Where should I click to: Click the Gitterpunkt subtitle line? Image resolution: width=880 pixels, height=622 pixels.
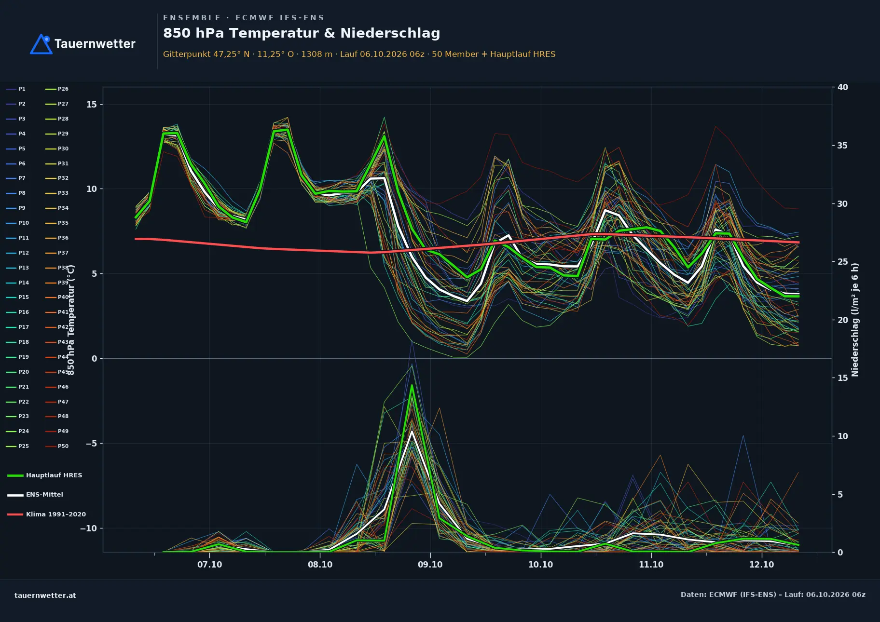point(359,54)
